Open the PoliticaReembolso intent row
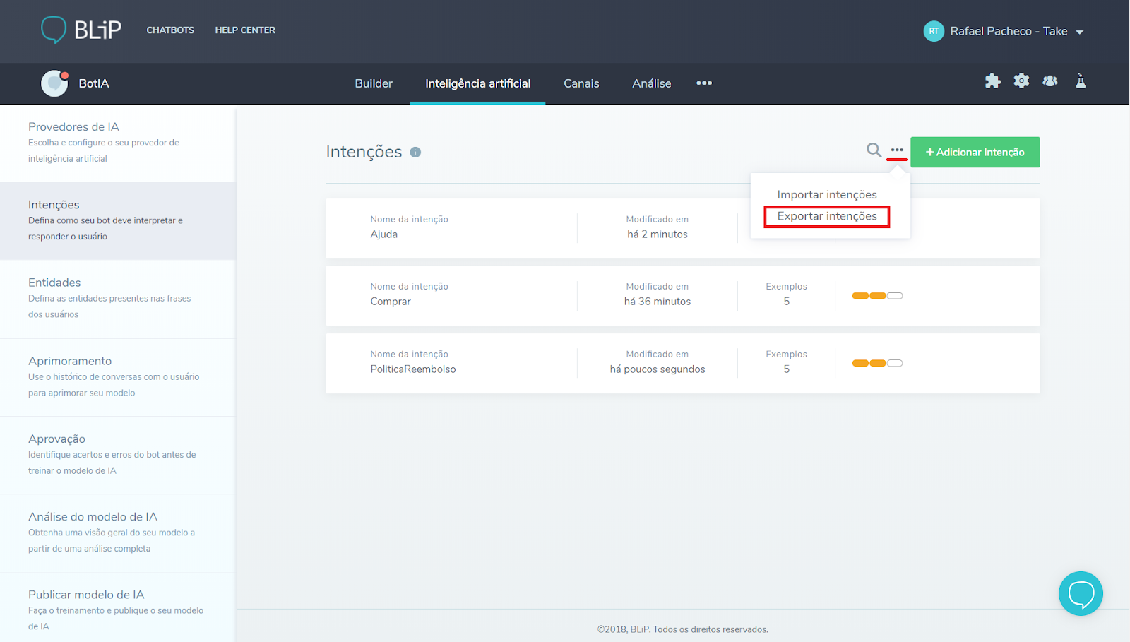 (412, 369)
